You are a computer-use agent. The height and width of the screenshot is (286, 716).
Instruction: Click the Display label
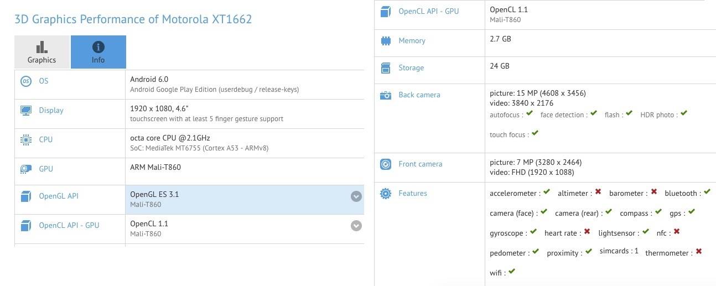(x=51, y=110)
